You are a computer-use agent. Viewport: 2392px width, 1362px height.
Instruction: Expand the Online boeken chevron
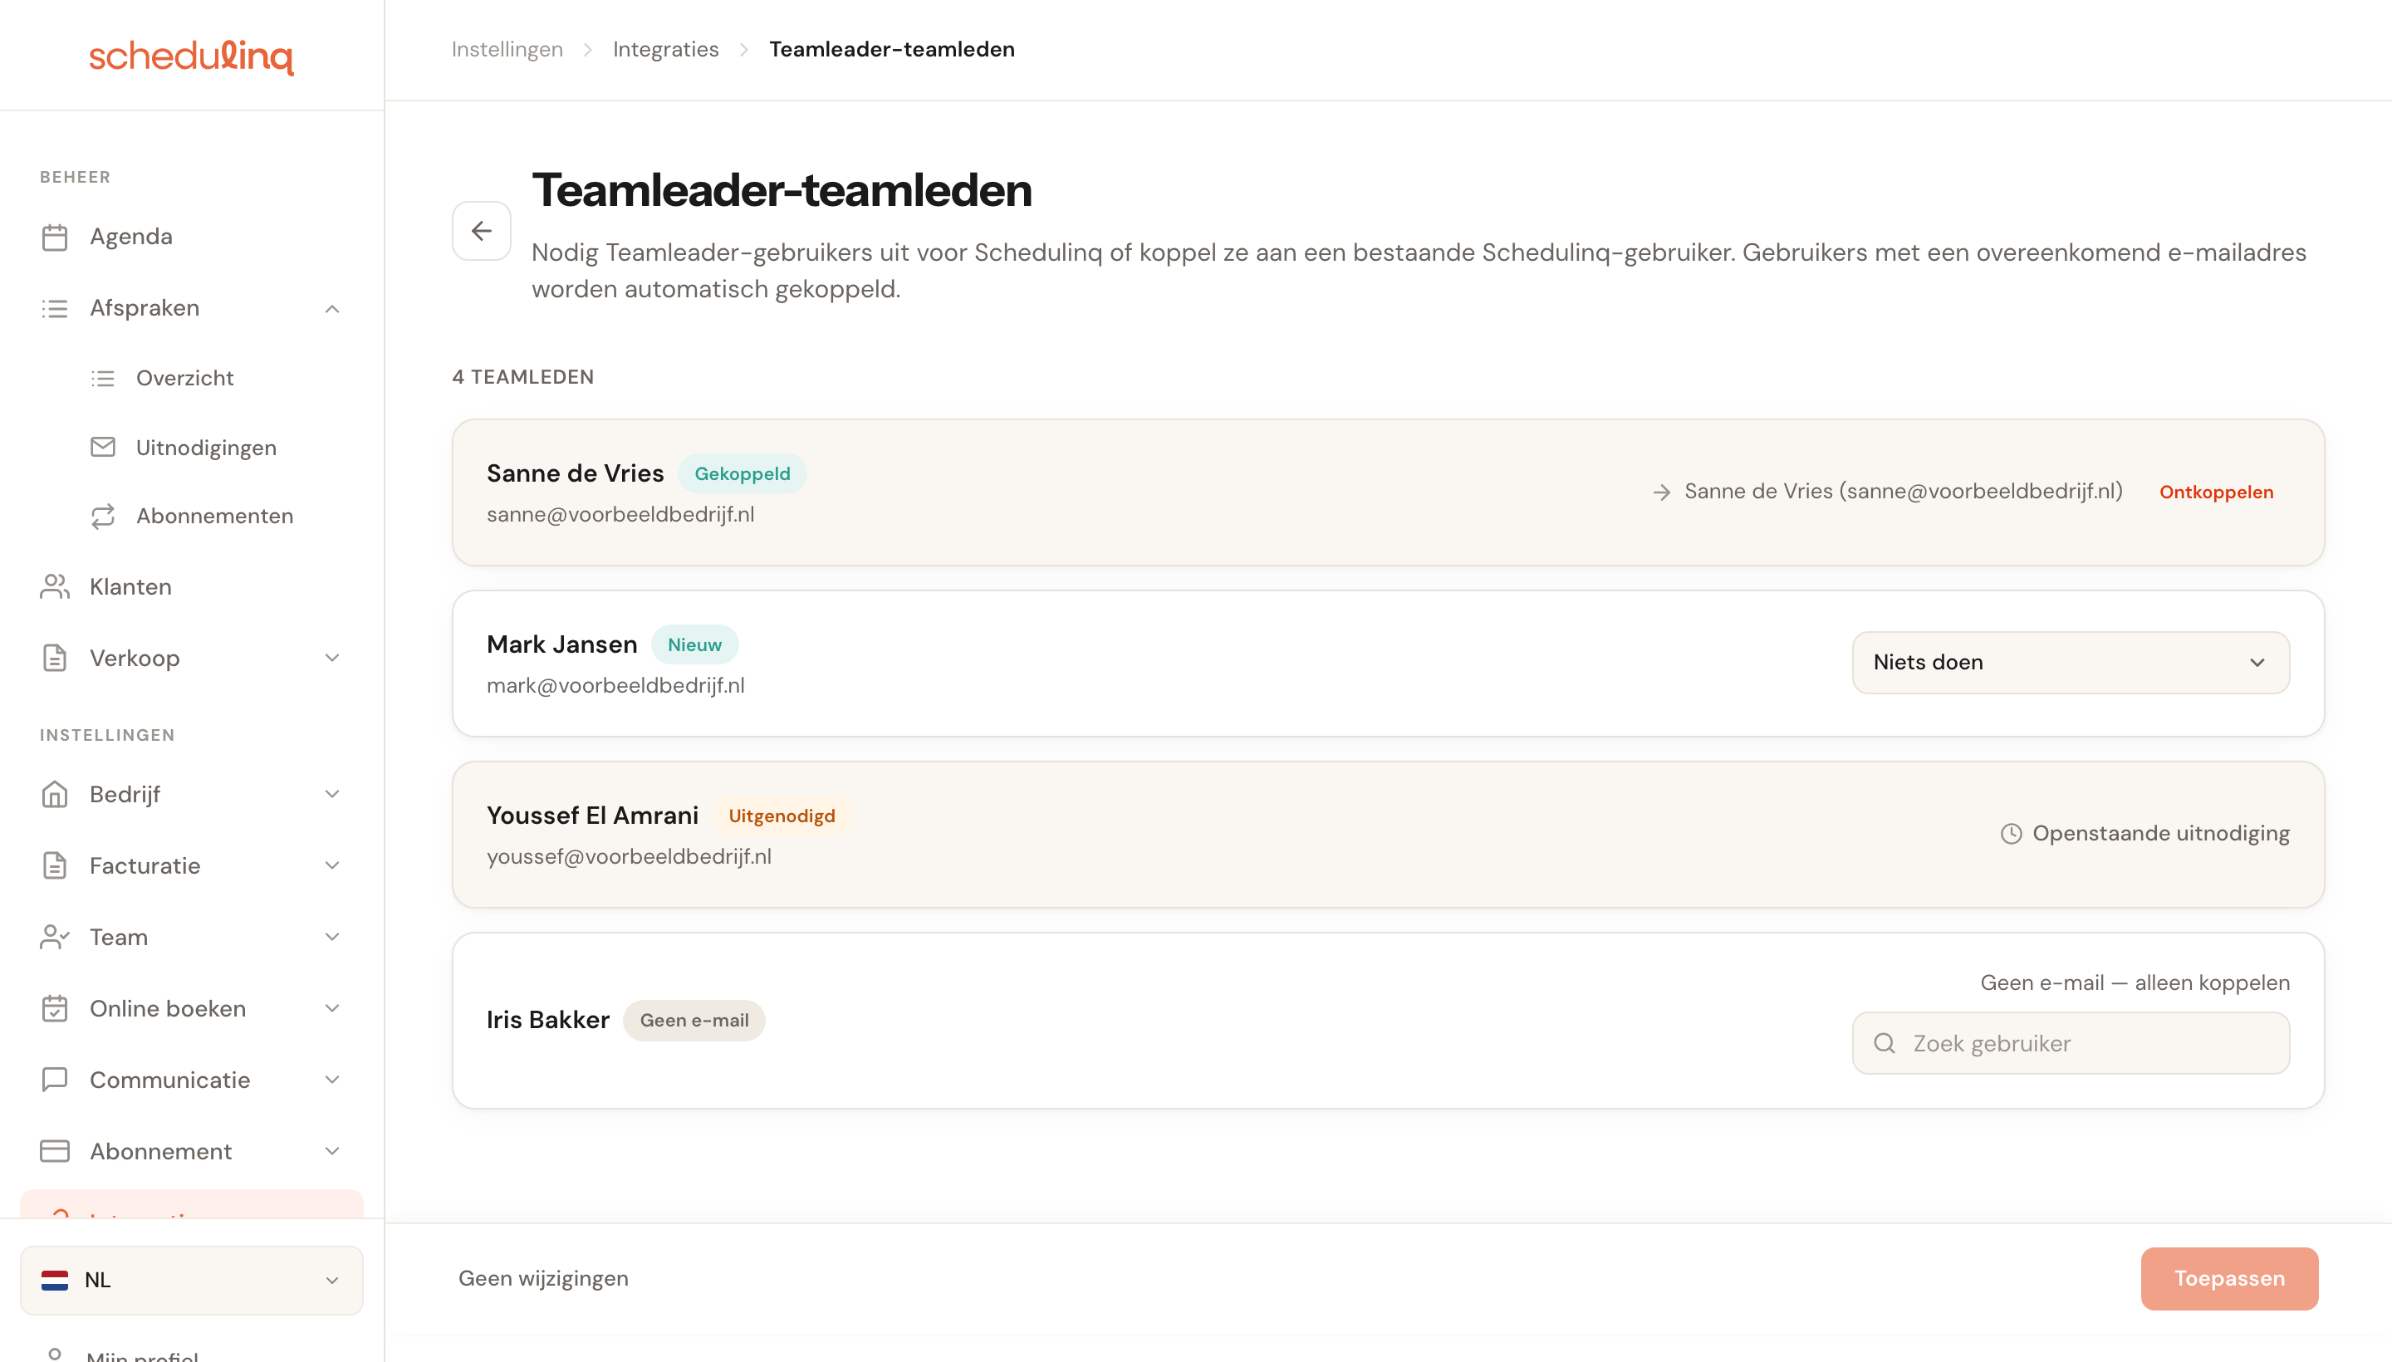click(x=332, y=1008)
